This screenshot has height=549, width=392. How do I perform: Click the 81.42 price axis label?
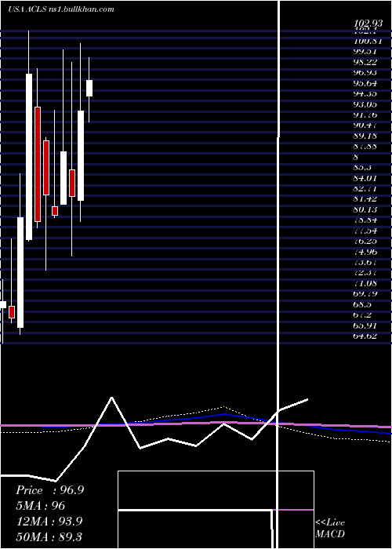coord(365,199)
